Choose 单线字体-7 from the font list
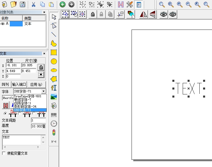Screen dimensions: 212x167 [30, 100]
